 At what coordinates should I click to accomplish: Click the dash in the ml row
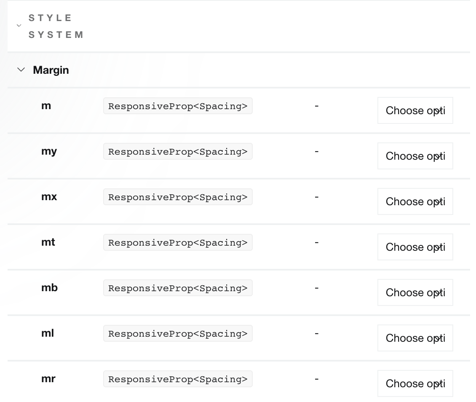(316, 333)
